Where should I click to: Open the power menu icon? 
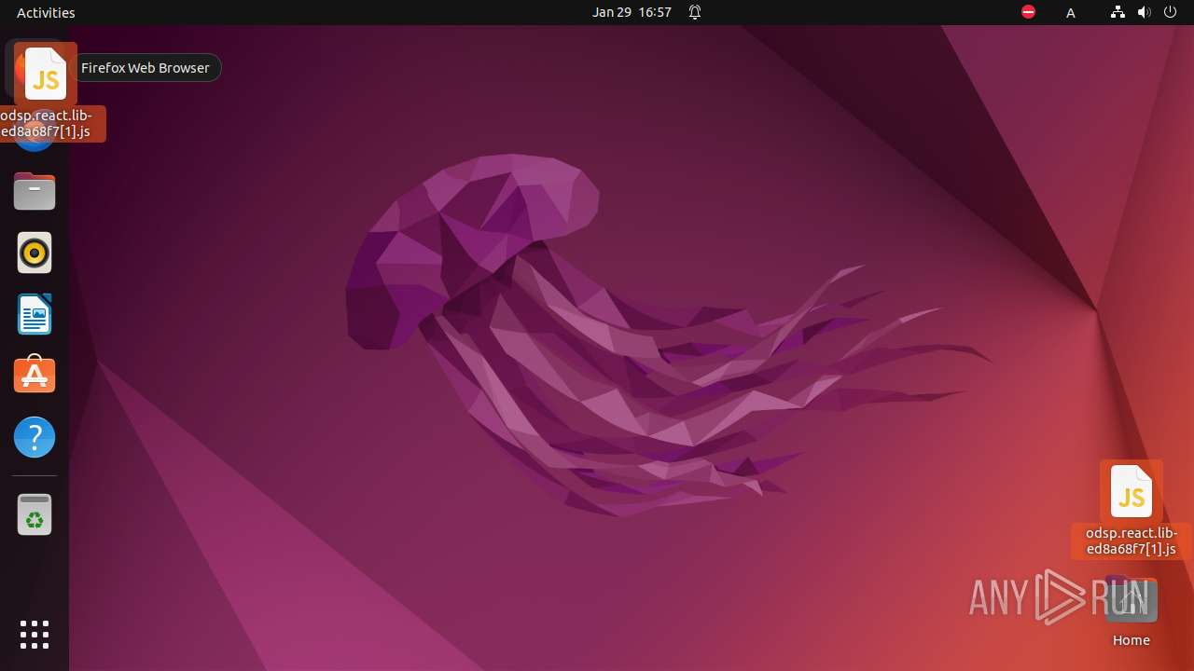pos(1170,12)
